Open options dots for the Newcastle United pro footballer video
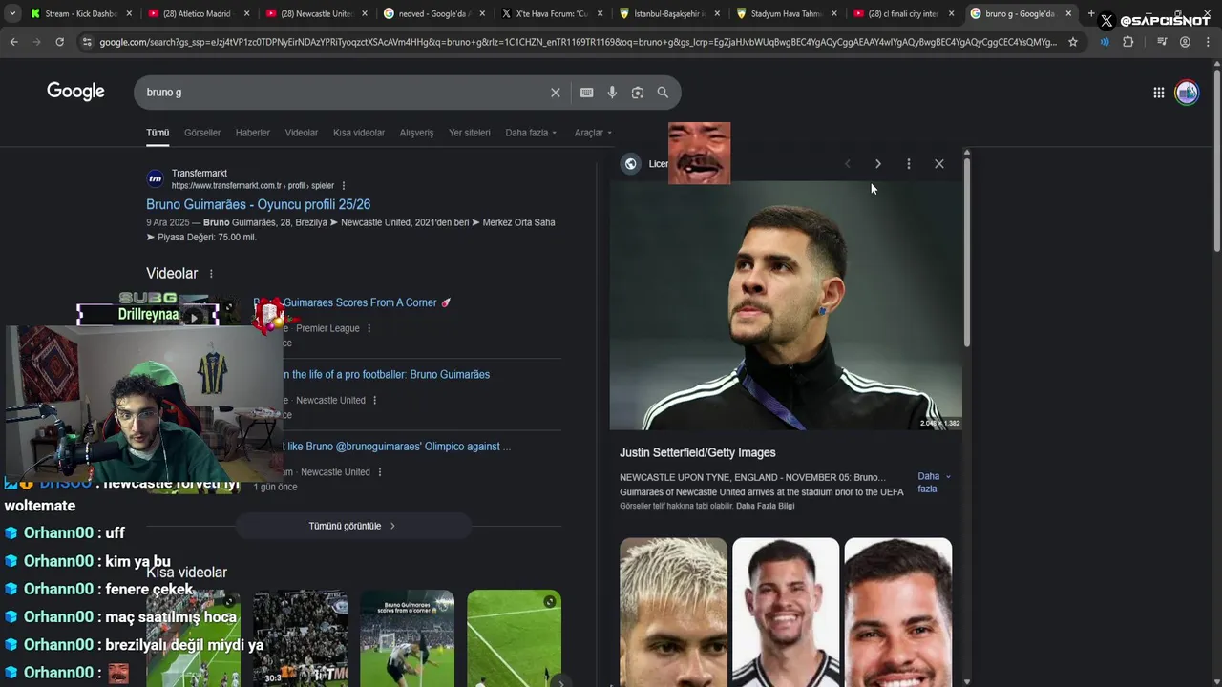1222x687 pixels. pyautogui.click(x=375, y=401)
